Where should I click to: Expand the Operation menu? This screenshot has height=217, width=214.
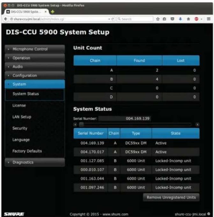click(x=35, y=58)
